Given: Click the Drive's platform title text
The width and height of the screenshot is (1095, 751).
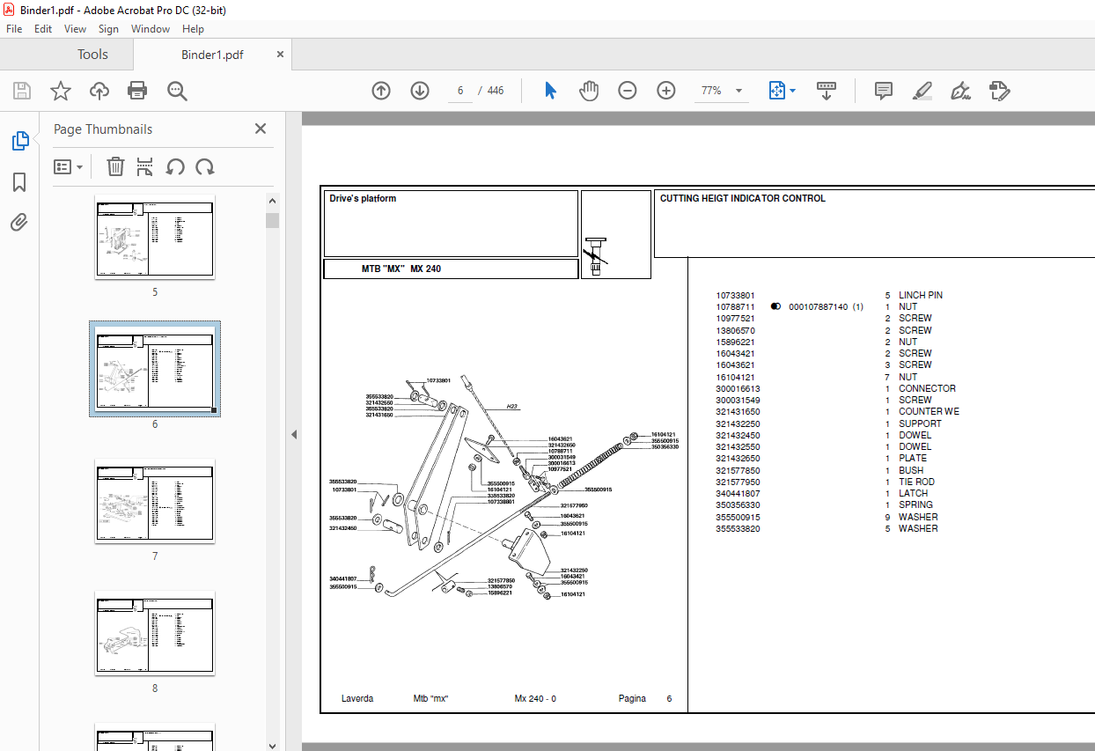Looking at the screenshot, I should click(x=363, y=198).
